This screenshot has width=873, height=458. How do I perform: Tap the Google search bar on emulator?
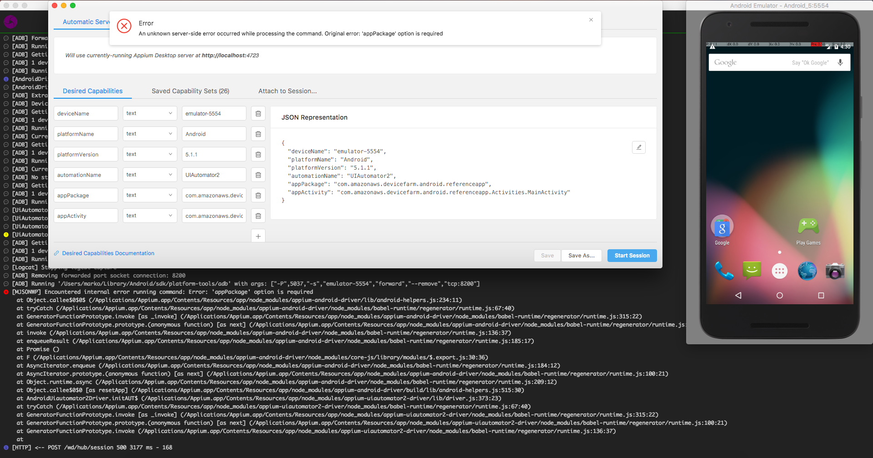pyautogui.click(x=779, y=62)
